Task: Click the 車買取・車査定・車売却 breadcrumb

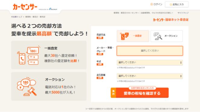Action: pos(35,17)
